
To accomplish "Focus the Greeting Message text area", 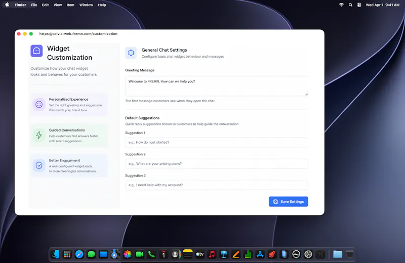I will 217,86.
